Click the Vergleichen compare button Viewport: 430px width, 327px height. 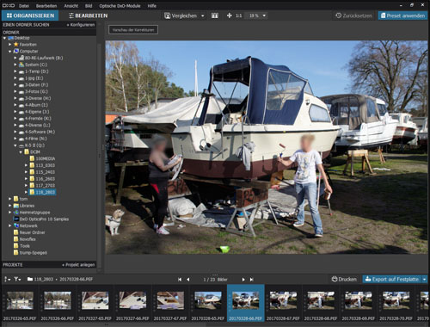[x=181, y=15]
